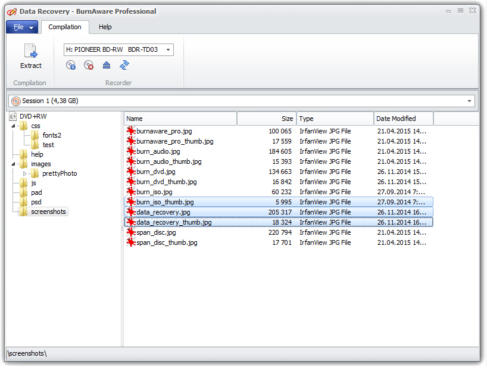Image resolution: width=487 pixels, height=367 pixels.
Task: Collapse the images folder tree node
Action: pos(13,164)
